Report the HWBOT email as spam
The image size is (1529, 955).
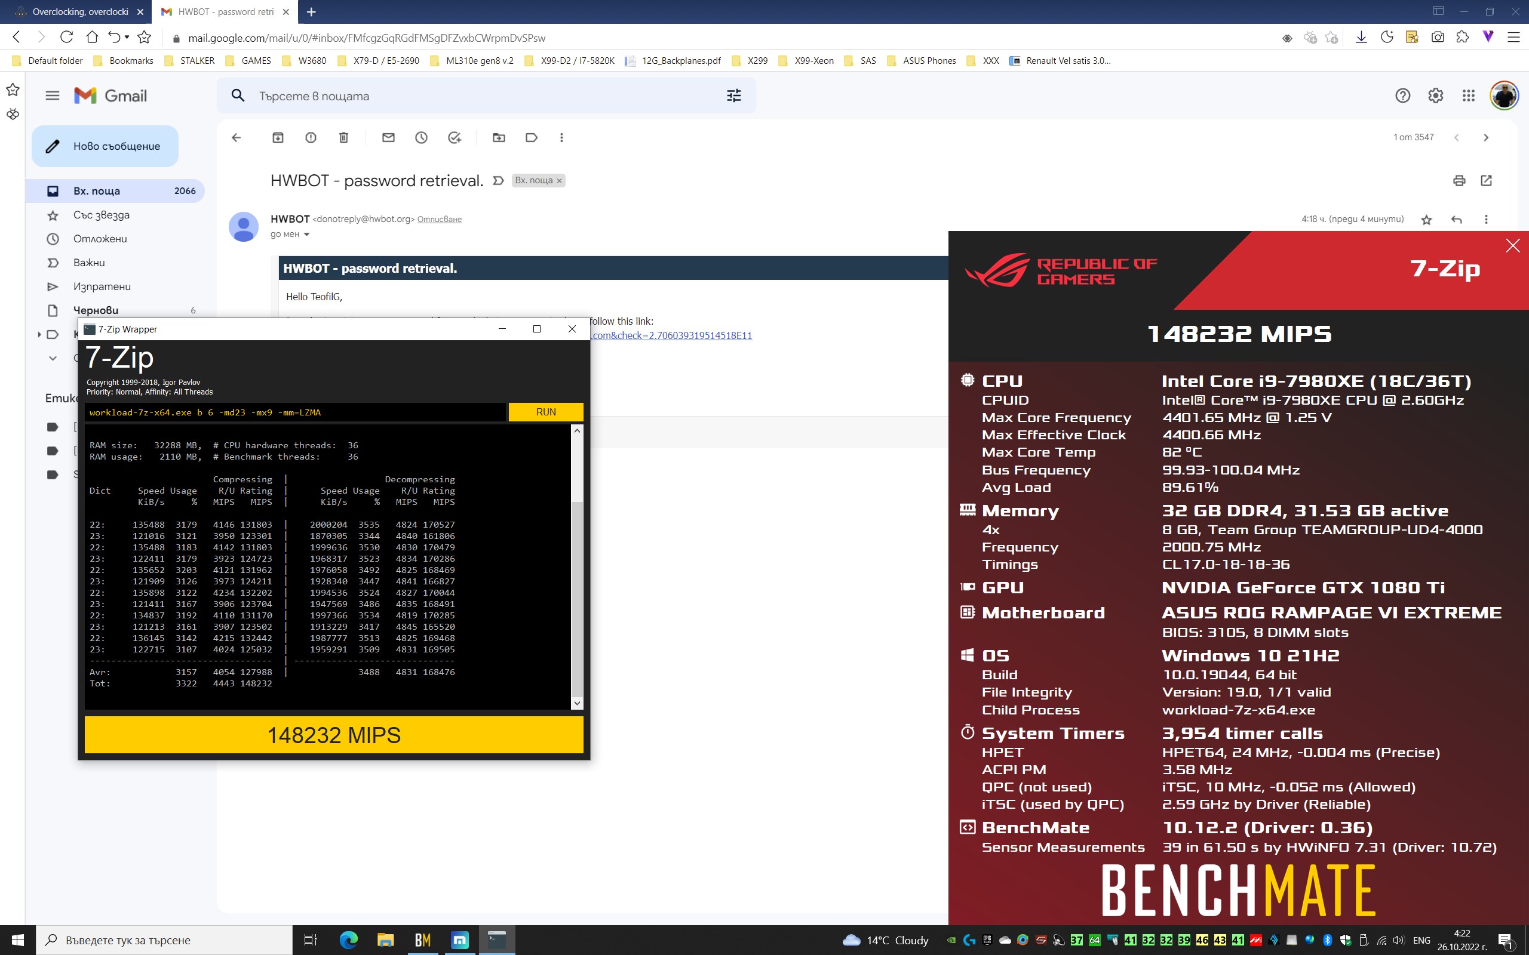pos(311,138)
